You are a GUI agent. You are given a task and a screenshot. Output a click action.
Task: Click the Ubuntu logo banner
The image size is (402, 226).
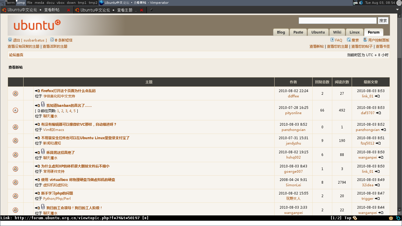pyautogui.click(x=37, y=25)
